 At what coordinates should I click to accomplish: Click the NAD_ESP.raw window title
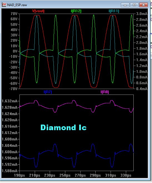[17, 5]
